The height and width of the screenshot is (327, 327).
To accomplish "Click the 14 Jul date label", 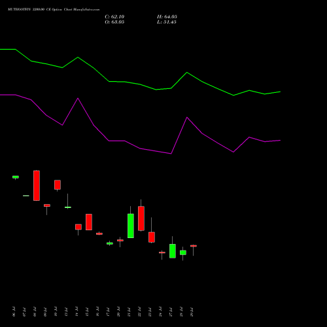I will click(77, 312).
